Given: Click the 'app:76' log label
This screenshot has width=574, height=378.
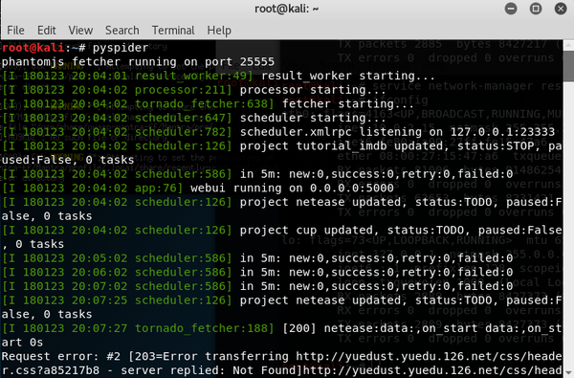Looking at the screenshot, I should (x=159, y=188).
